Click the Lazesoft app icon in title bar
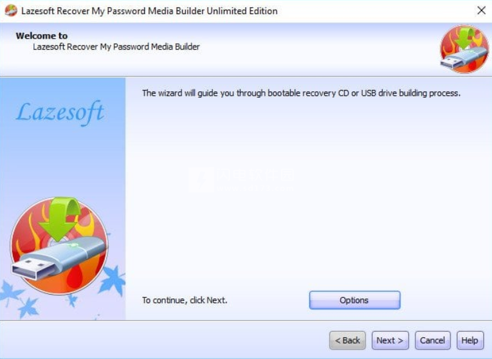This screenshot has width=492, height=359. tap(11, 10)
